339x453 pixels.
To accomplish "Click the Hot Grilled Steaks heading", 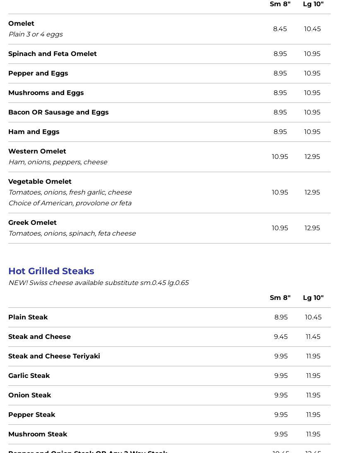I will pyautogui.click(x=51, y=271).
